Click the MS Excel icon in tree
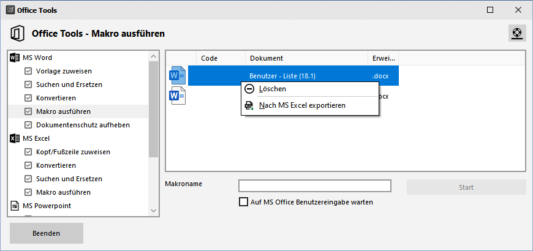This screenshot has height=251, width=533. (x=15, y=138)
